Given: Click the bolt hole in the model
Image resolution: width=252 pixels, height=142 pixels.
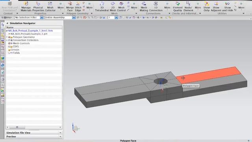Looking at the screenshot, I should click(x=161, y=81).
